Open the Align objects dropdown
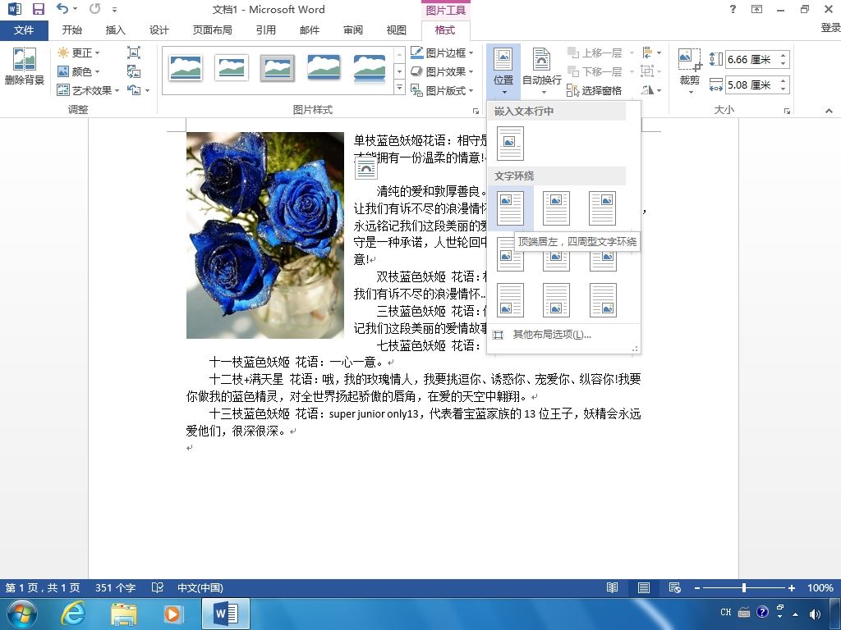Viewport: 841px width, 630px height. [651, 52]
